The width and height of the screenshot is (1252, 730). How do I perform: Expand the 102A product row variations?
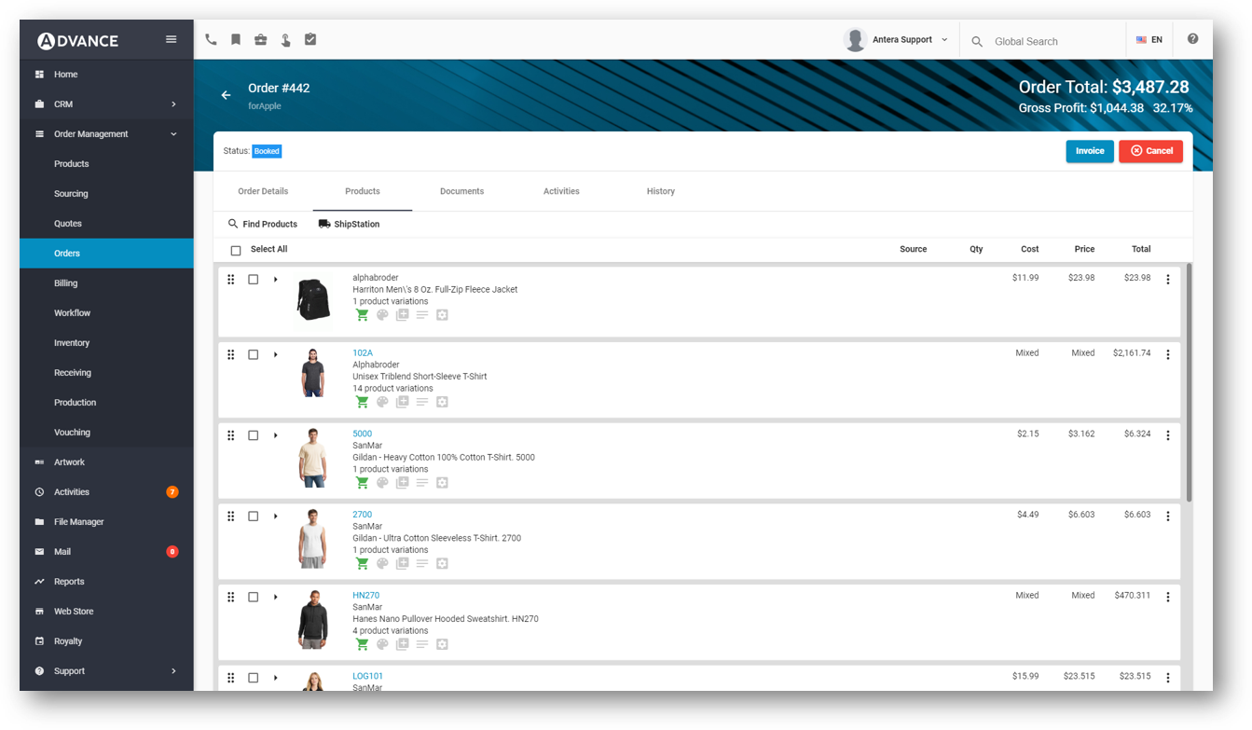coord(276,354)
